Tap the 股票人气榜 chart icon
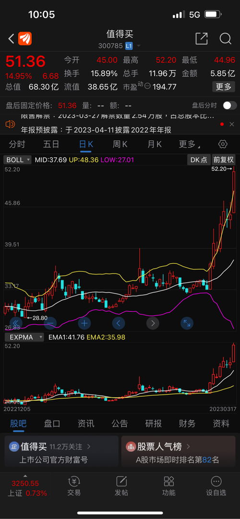 pos(131,447)
